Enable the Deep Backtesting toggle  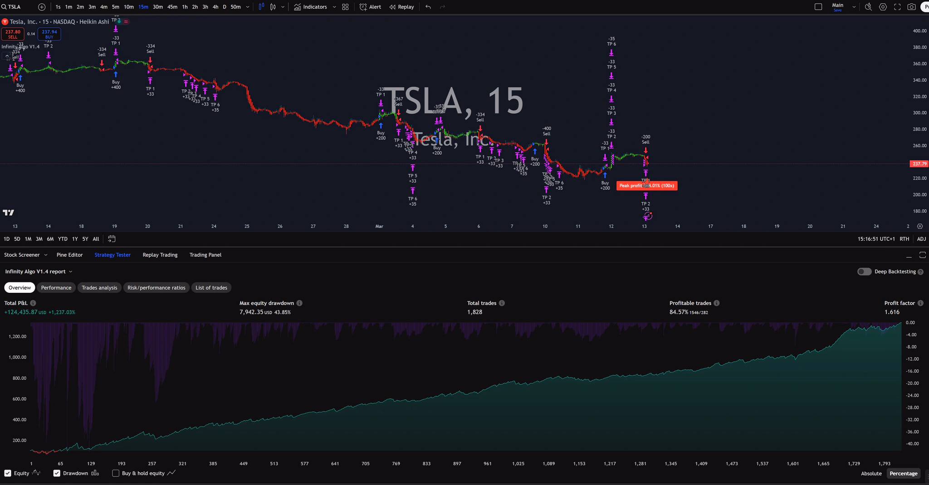click(x=864, y=271)
